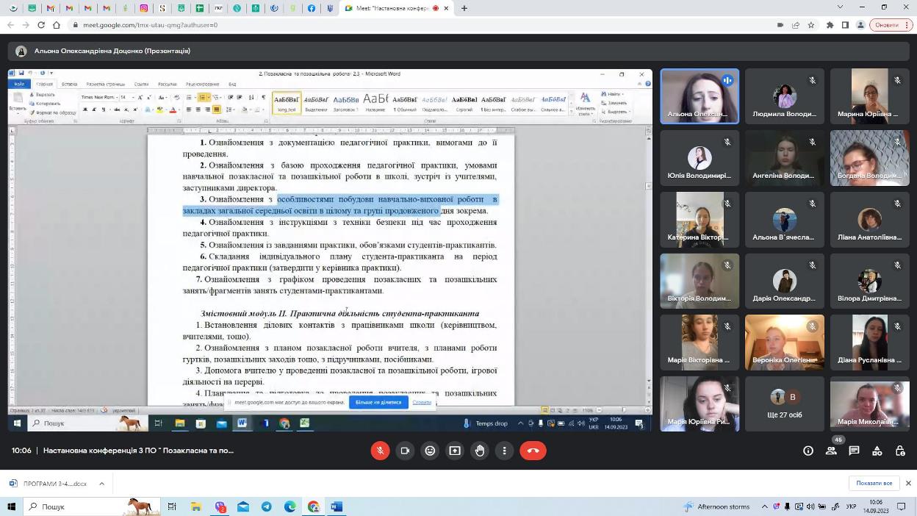Open the chat with everyone panel

click(854, 451)
